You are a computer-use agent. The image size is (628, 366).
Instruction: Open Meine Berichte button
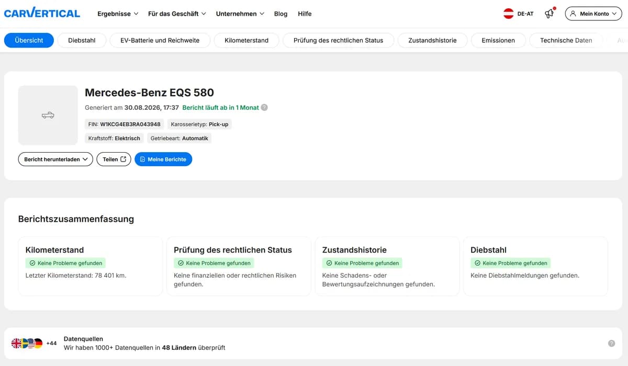[163, 159]
